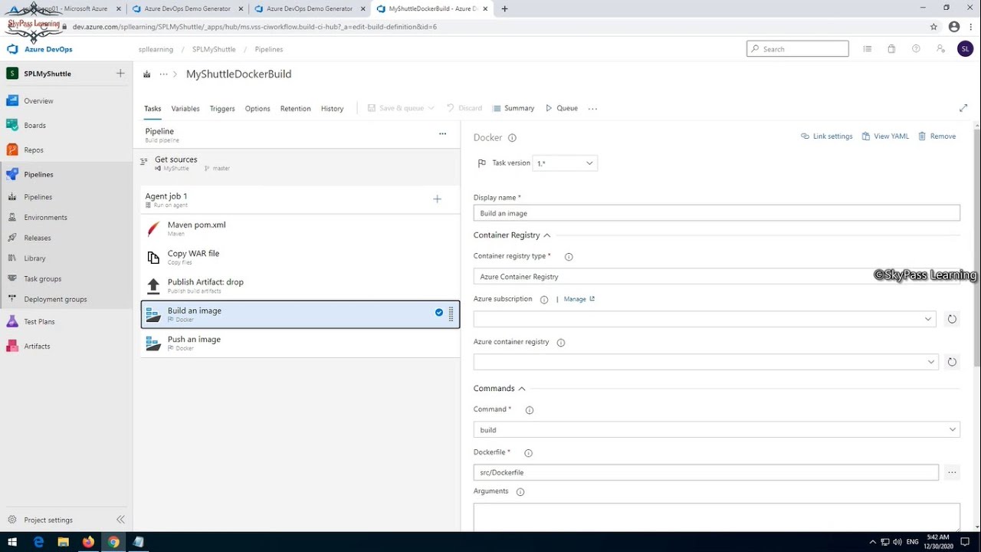Open breadcrumb ellipsis before MyShuttleDockerBuild
The height and width of the screenshot is (552, 981).
(x=163, y=74)
